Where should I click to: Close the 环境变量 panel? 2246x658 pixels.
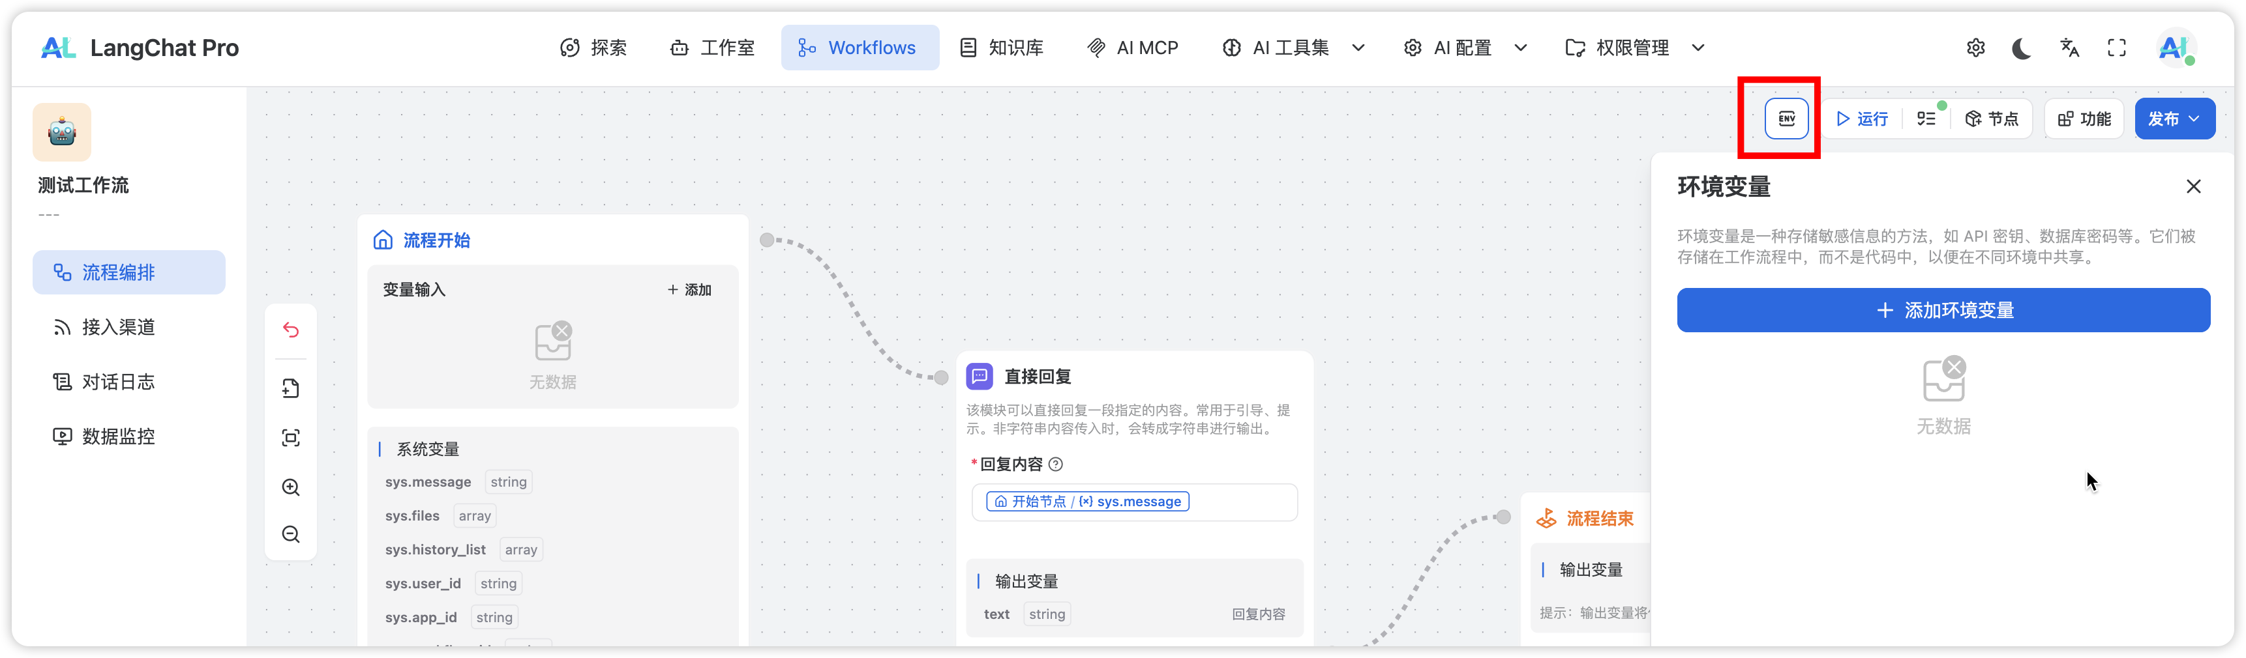(x=2193, y=186)
